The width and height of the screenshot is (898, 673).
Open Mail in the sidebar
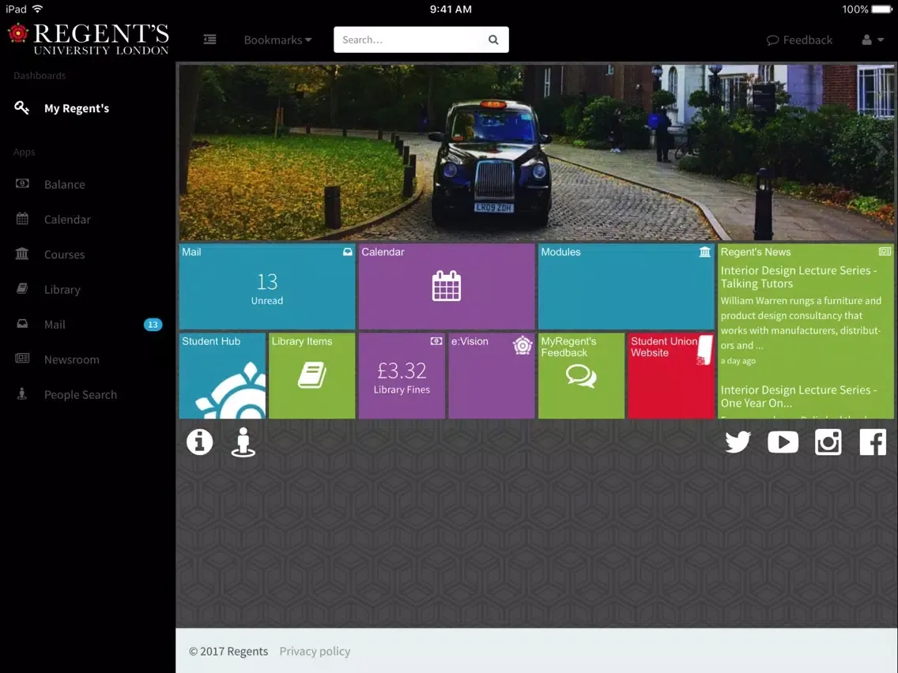click(x=55, y=325)
